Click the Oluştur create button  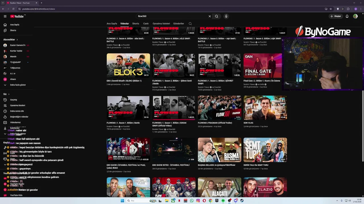click(336, 16)
